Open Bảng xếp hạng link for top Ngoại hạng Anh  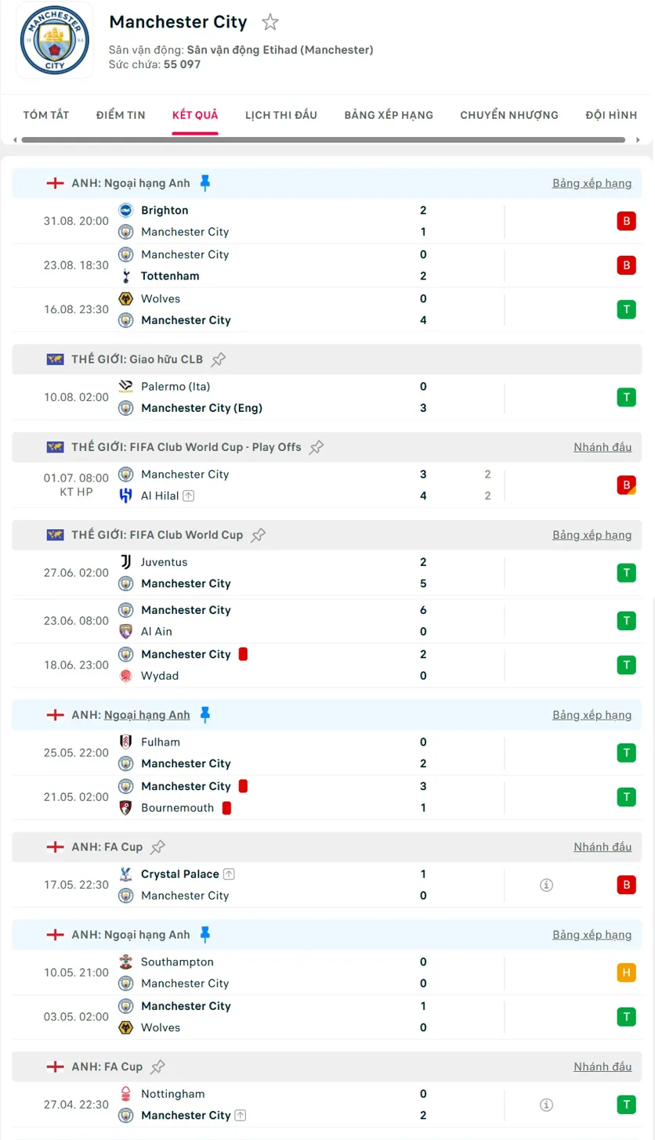[592, 183]
